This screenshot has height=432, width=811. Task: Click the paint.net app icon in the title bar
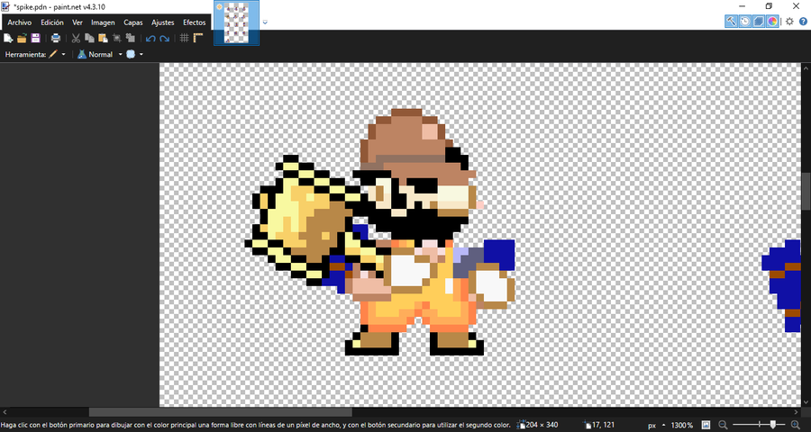5,6
